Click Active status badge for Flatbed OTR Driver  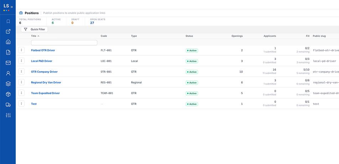[x=192, y=51]
